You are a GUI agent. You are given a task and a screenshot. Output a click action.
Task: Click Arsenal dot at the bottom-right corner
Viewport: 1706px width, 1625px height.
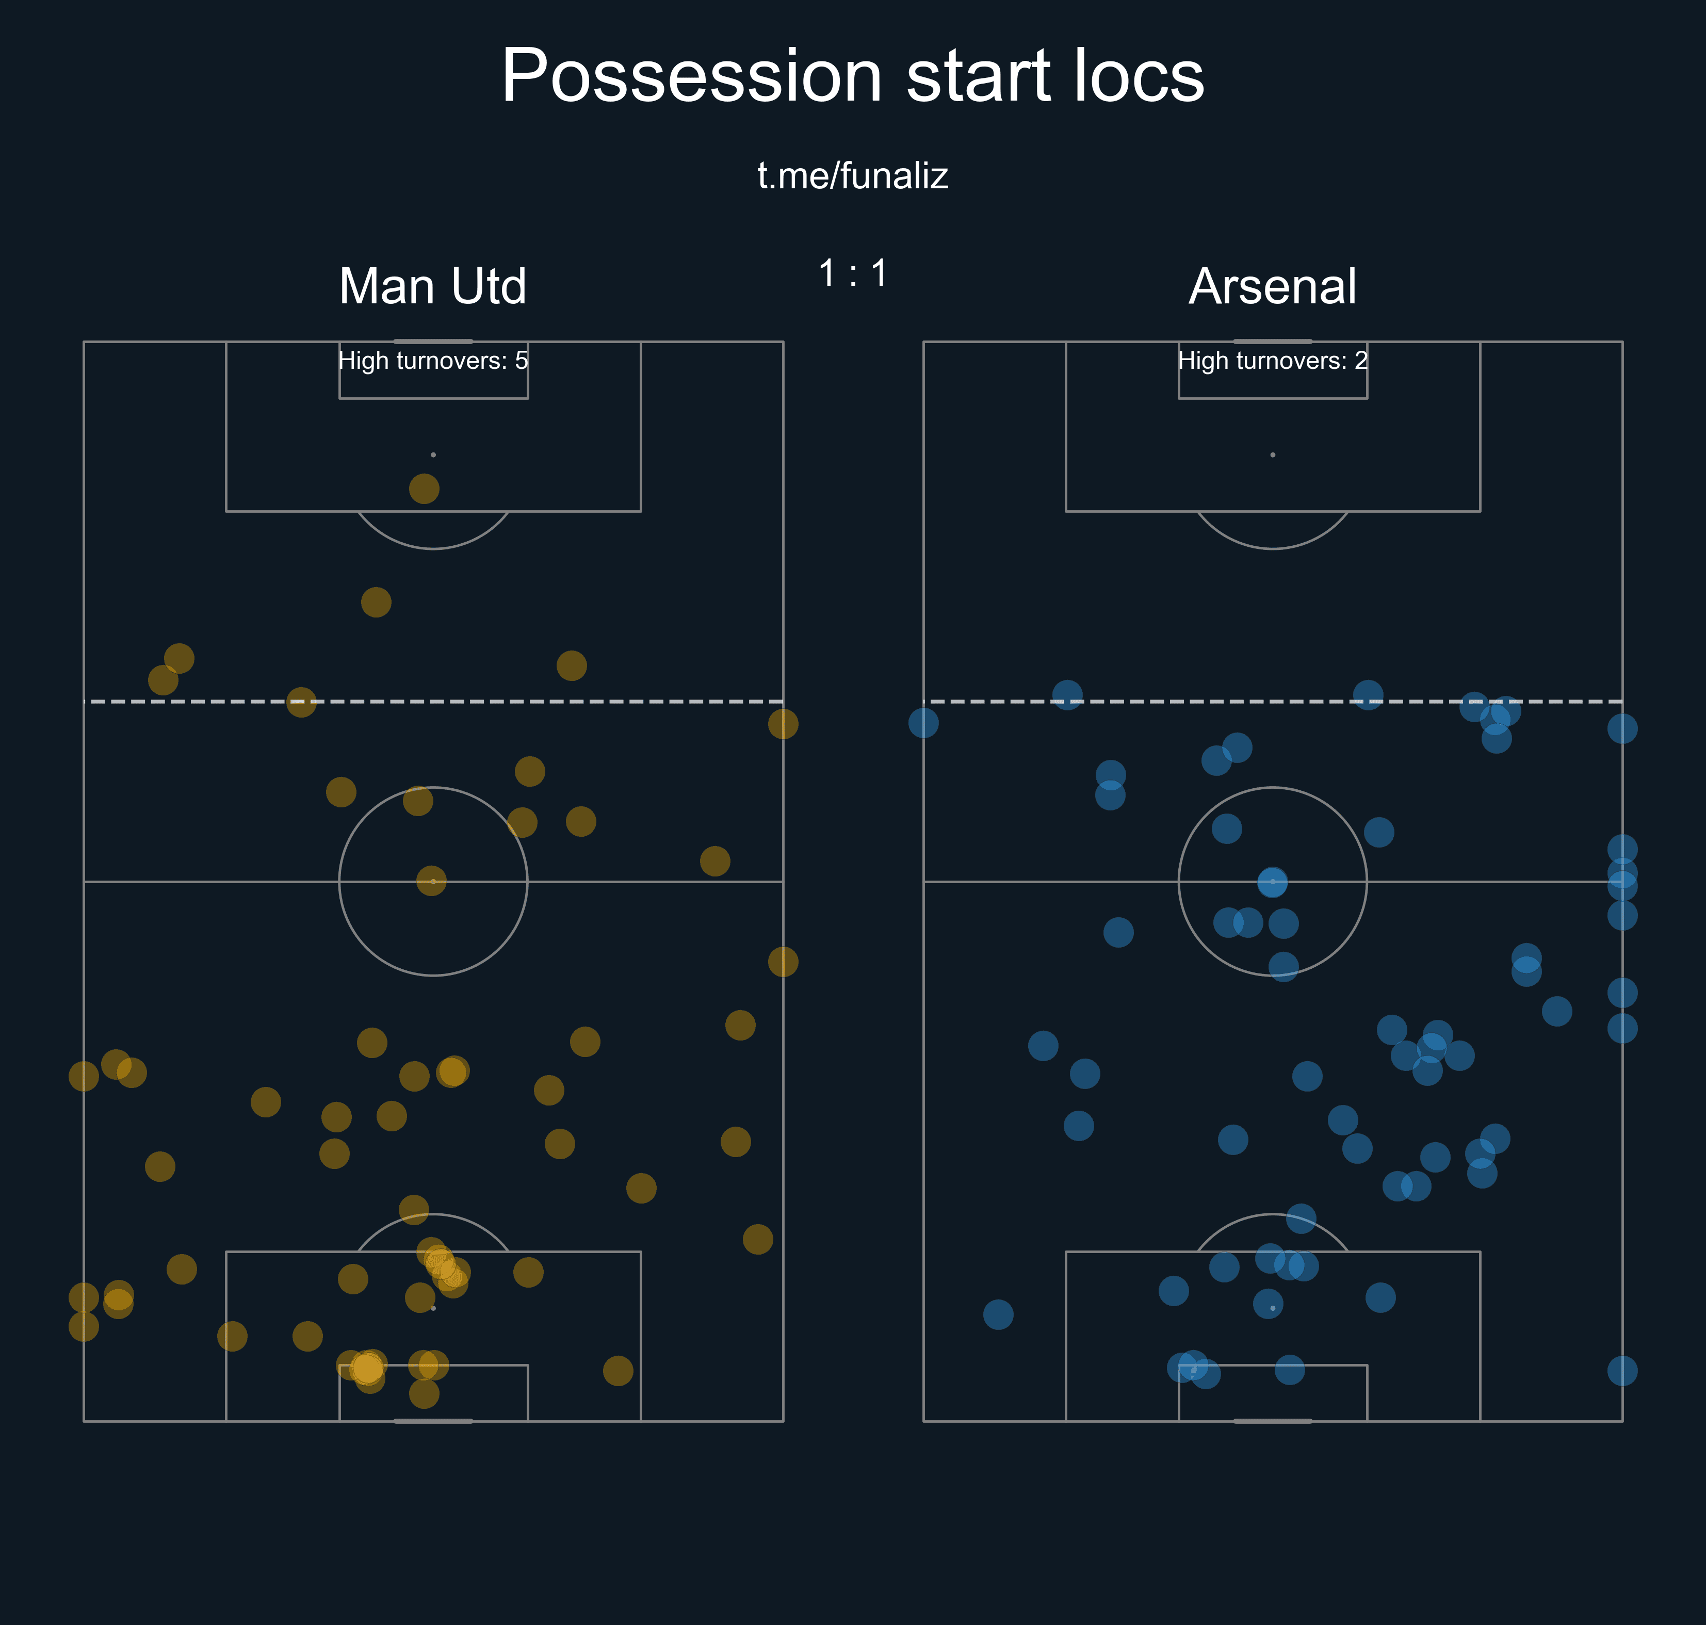1622,1370
